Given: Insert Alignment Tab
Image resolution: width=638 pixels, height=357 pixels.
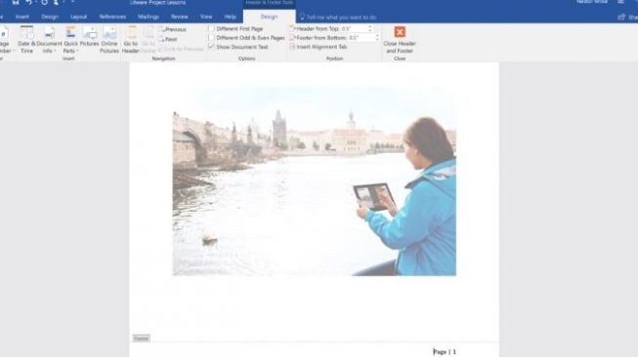Looking at the screenshot, I should pos(319,47).
